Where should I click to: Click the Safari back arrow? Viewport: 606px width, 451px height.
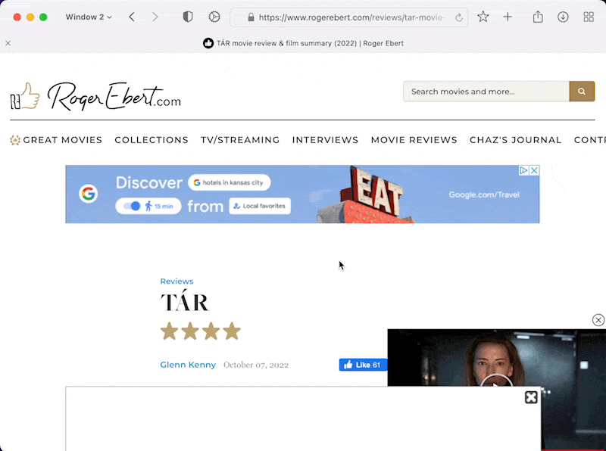[x=132, y=17]
